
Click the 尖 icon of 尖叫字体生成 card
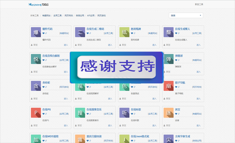coord(168,139)
